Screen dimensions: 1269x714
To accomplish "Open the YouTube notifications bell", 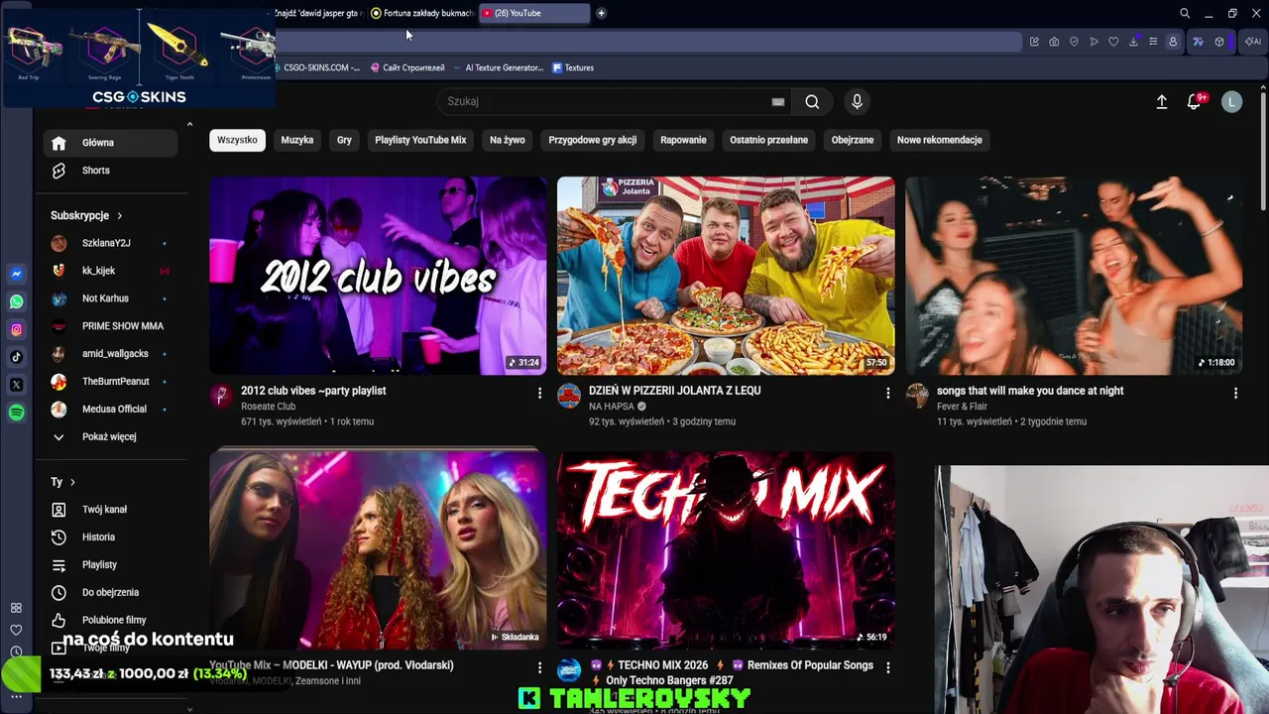I will (x=1194, y=101).
